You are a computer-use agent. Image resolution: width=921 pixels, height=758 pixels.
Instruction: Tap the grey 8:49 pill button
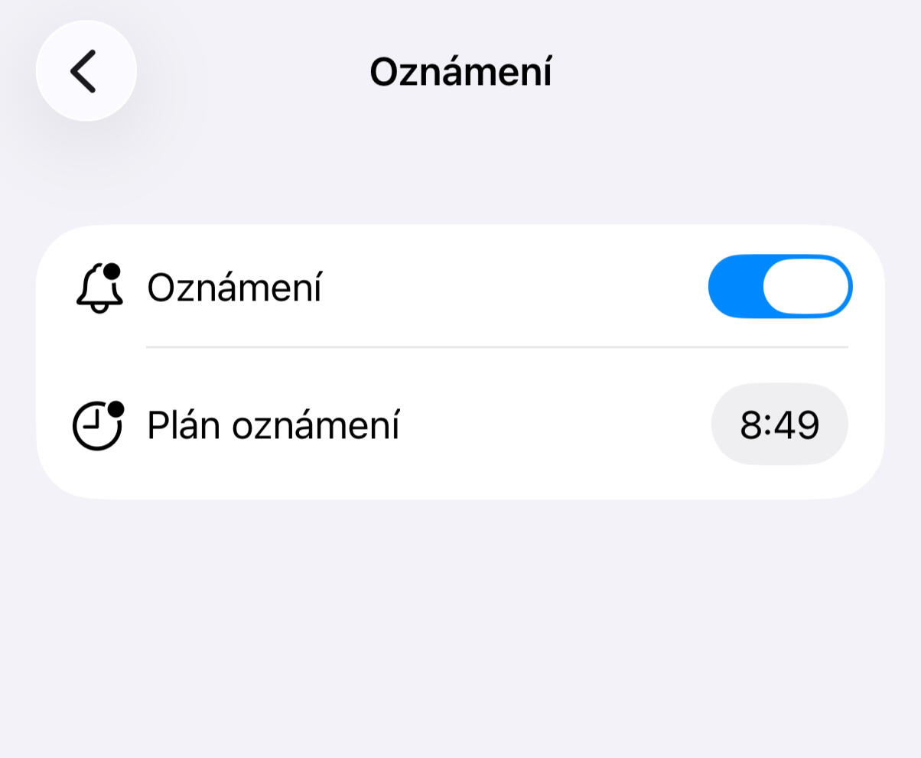pos(779,425)
